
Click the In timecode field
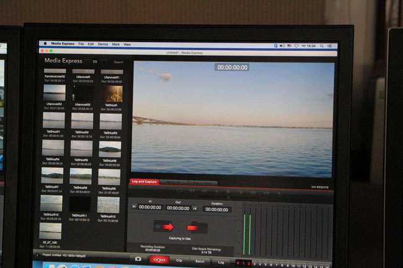coord(151,209)
